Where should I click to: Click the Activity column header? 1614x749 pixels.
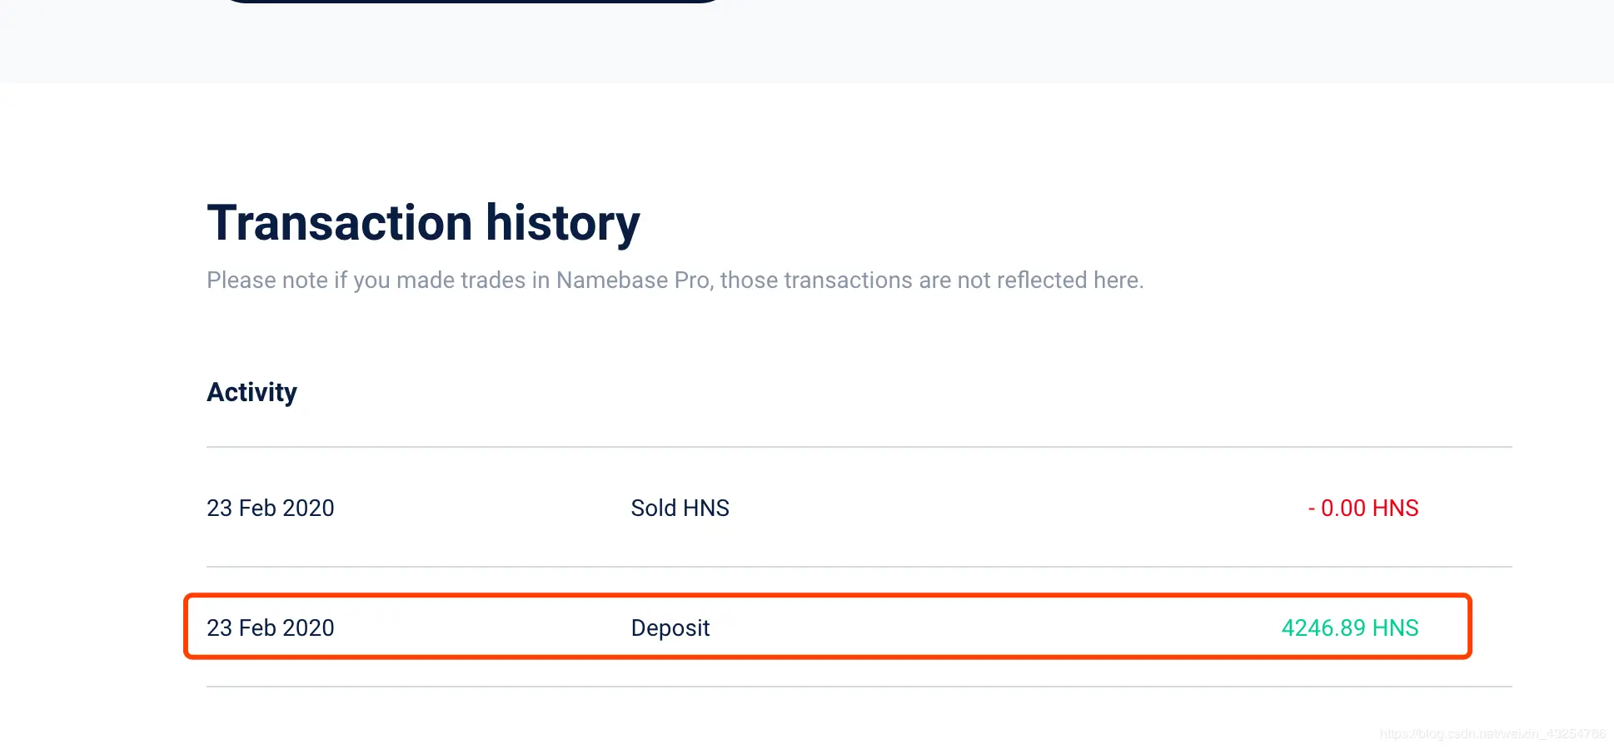coord(252,392)
